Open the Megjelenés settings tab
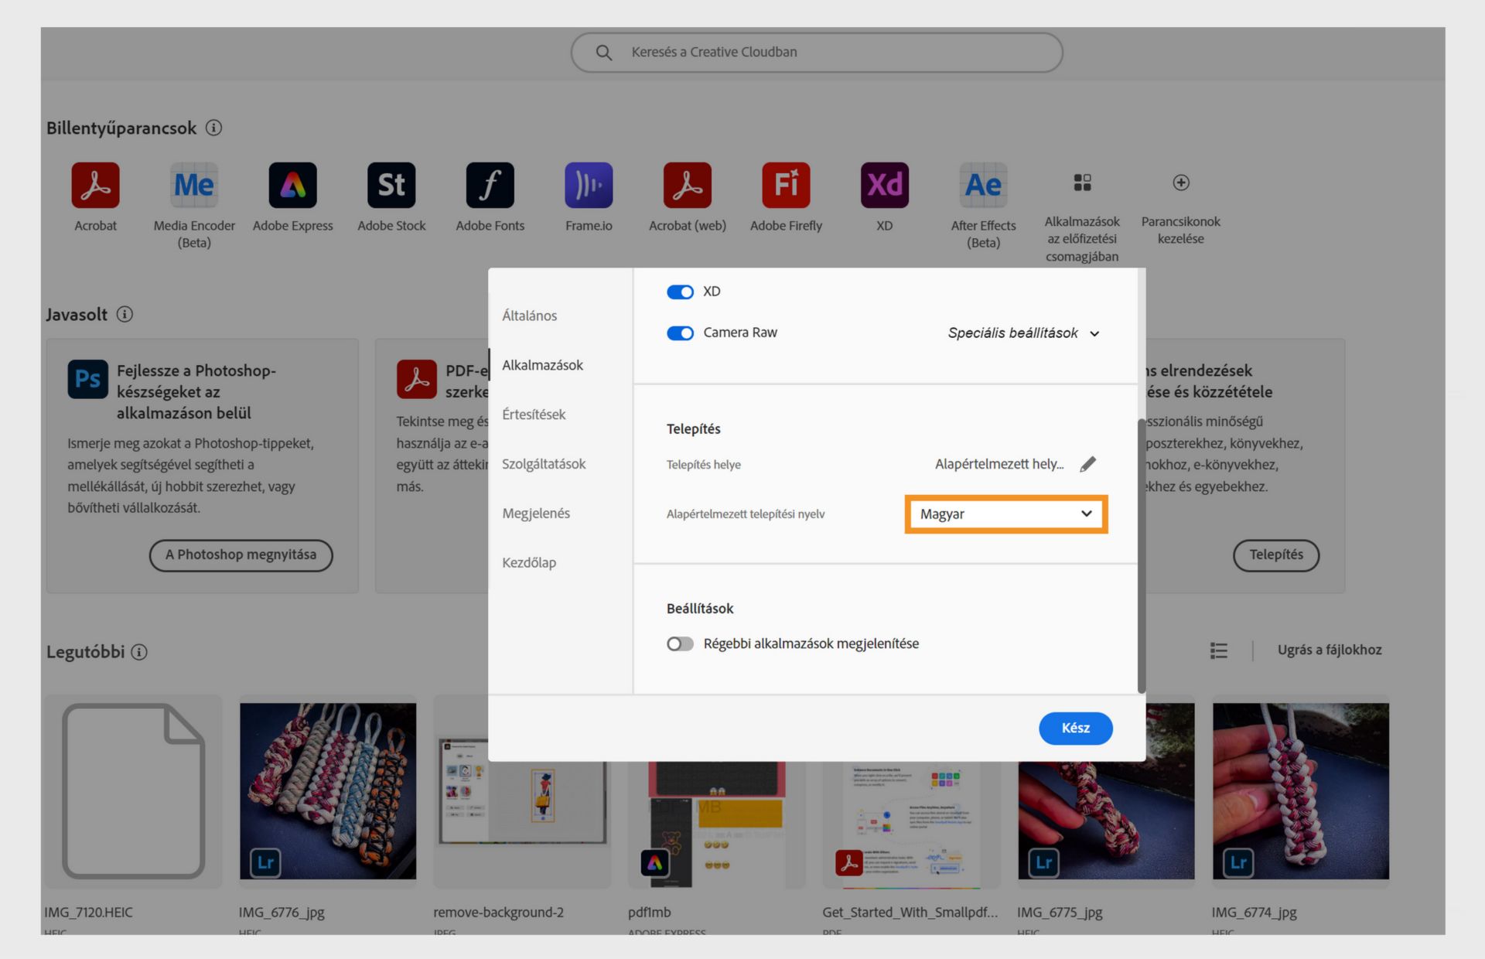This screenshot has width=1485, height=959. click(x=536, y=514)
